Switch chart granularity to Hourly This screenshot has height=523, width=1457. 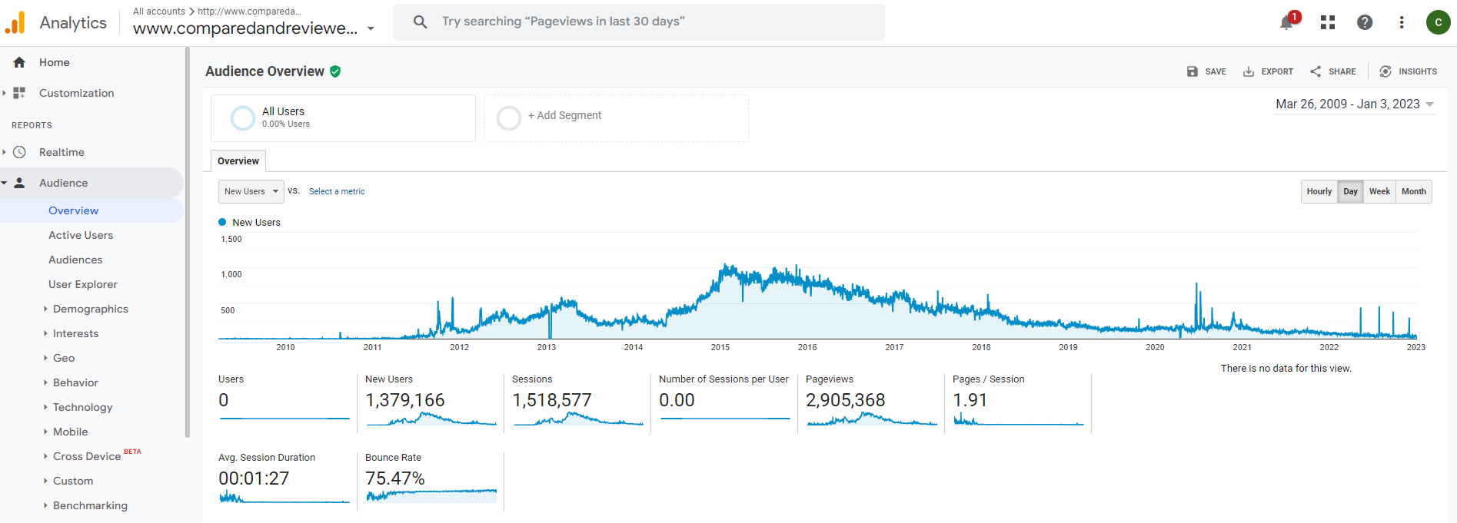pos(1319,191)
